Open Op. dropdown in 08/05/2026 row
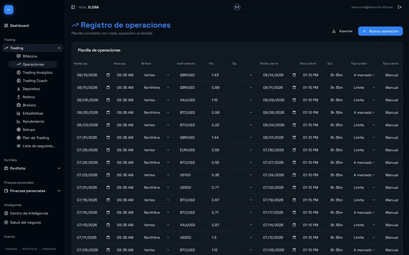 point(244,112)
